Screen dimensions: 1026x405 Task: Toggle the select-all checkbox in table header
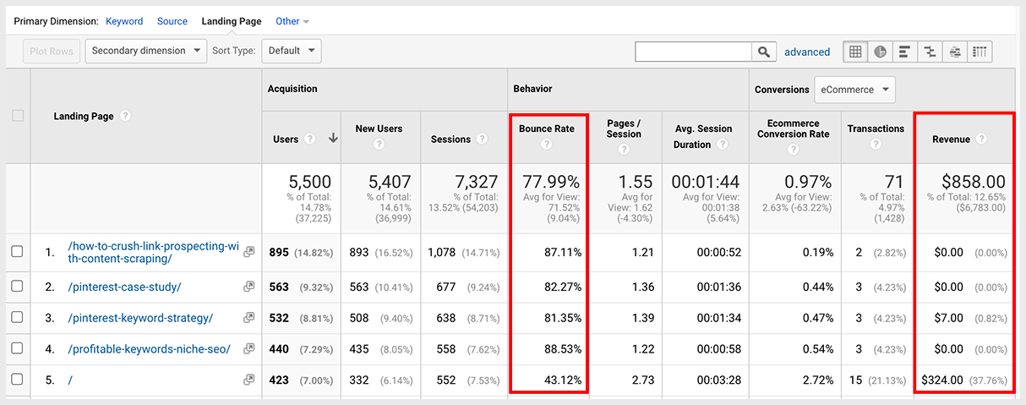coord(18,116)
